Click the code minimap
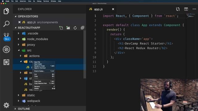198x111 pixels. 191,15
